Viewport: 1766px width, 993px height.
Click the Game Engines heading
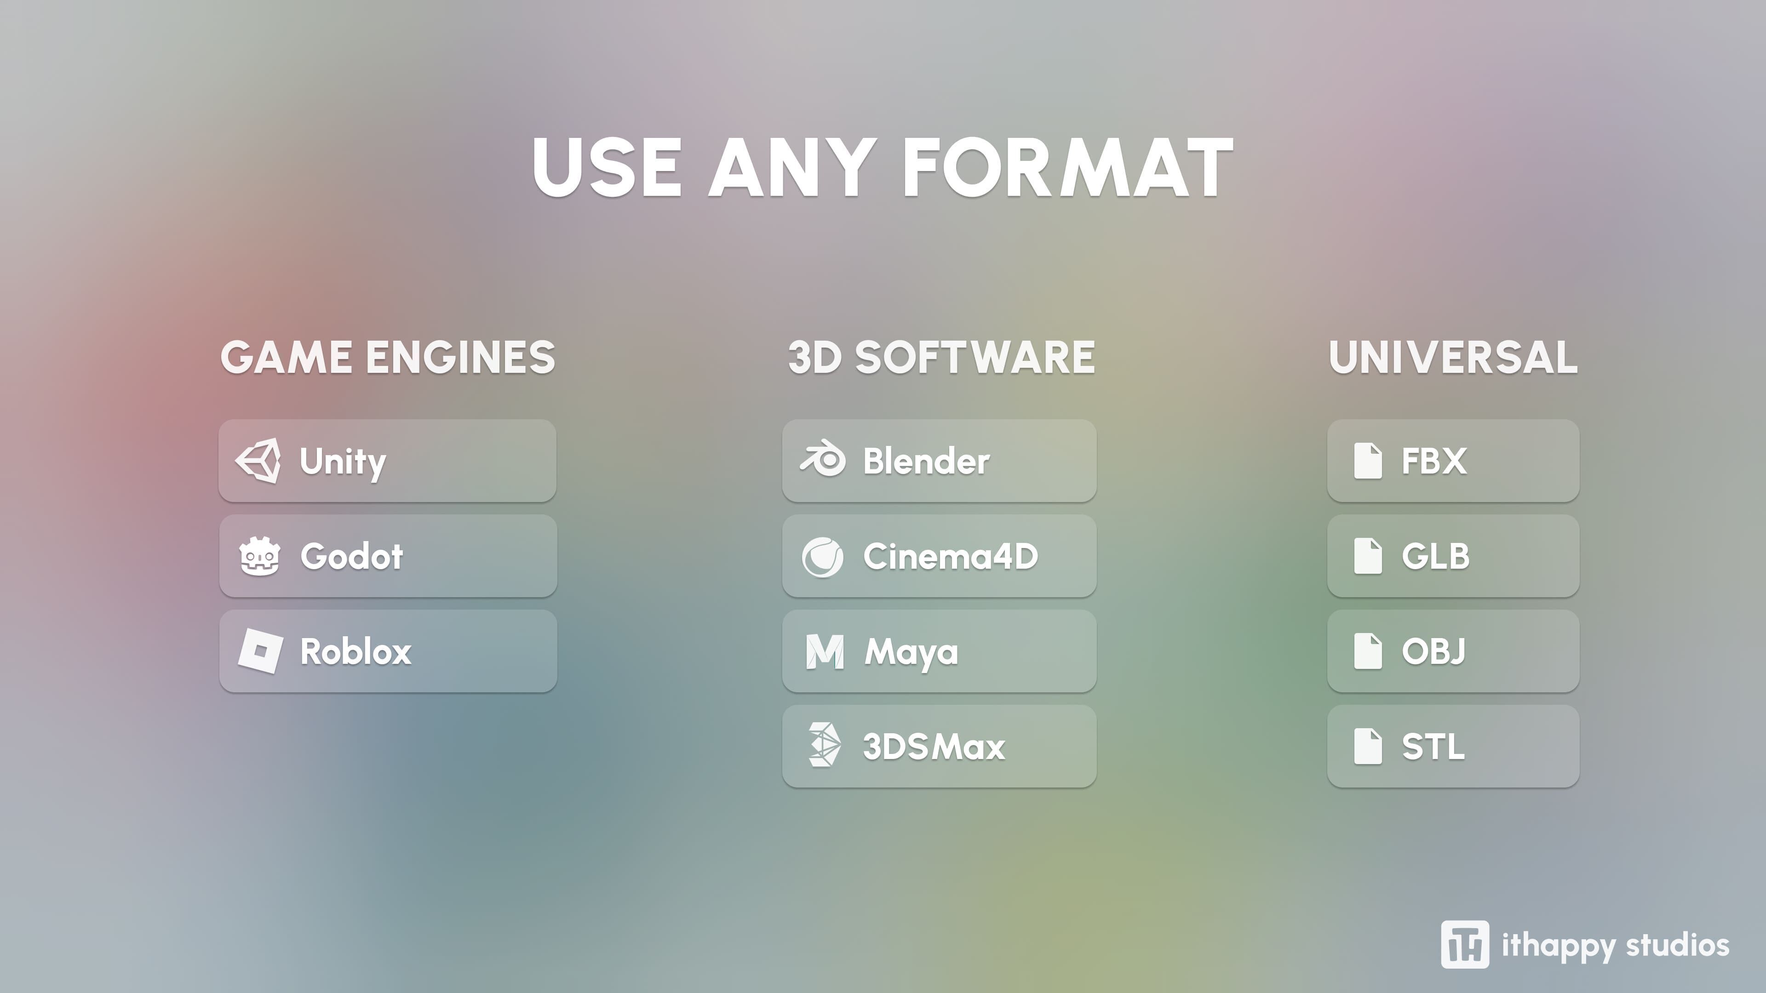[388, 358]
